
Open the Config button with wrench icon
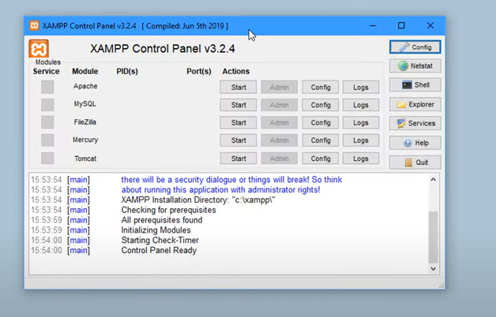415,47
